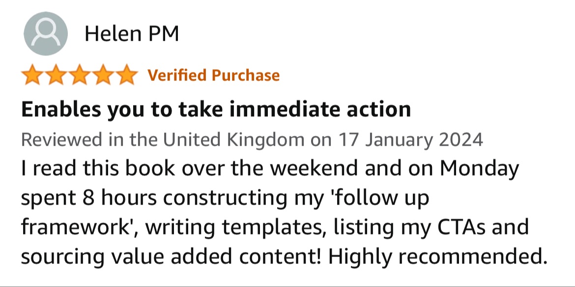This screenshot has width=575, height=287.
Task: Open Helen PM's reviewer profile name
Action: tap(131, 34)
